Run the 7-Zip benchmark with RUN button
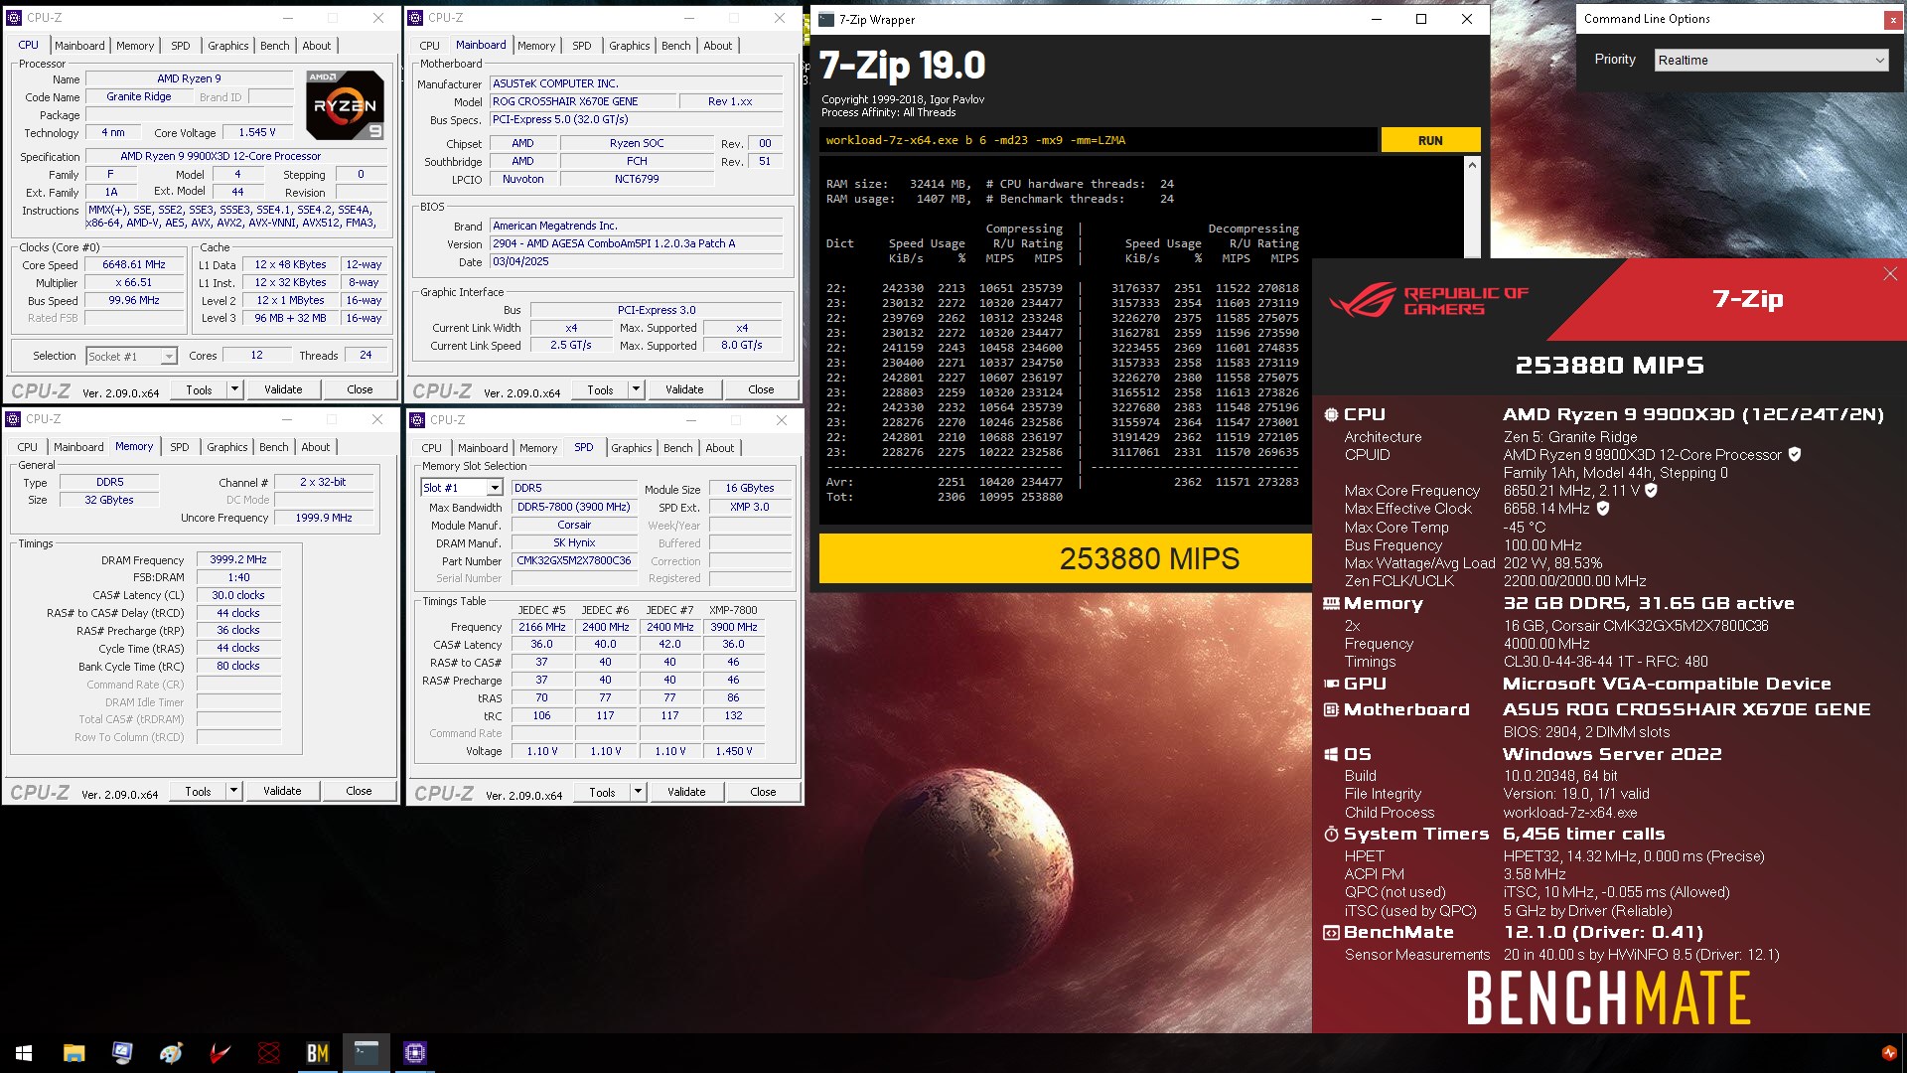Image resolution: width=1907 pixels, height=1073 pixels. coord(1430,140)
